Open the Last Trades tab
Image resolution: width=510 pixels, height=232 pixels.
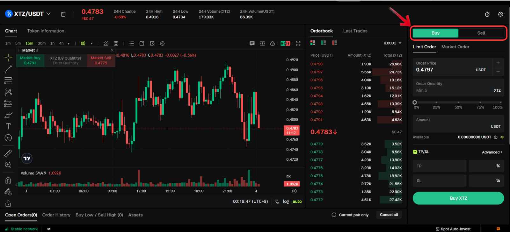tap(355, 31)
